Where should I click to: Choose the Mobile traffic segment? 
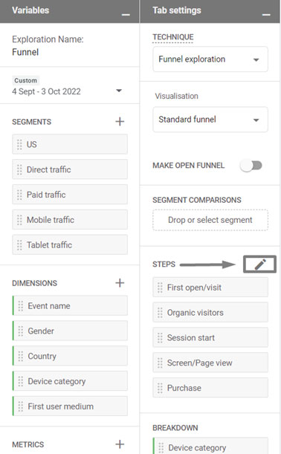pyautogui.click(x=70, y=220)
